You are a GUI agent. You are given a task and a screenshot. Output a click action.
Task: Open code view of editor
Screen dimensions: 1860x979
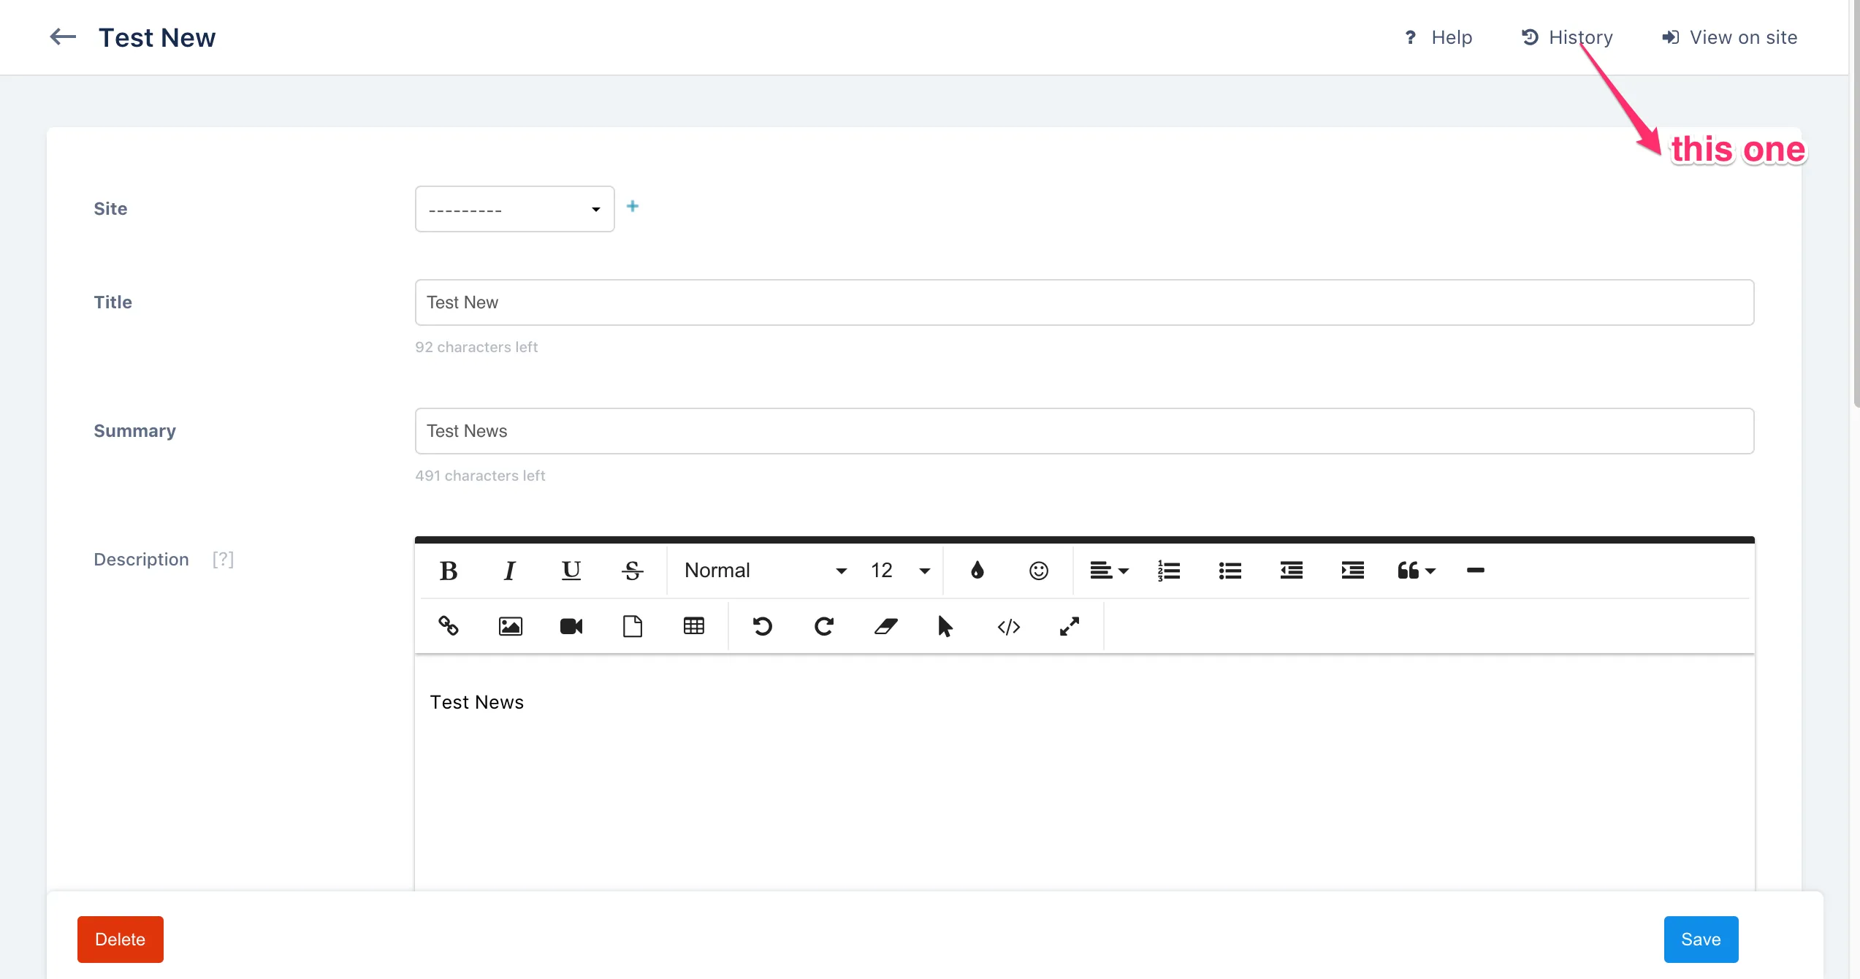tap(1008, 626)
